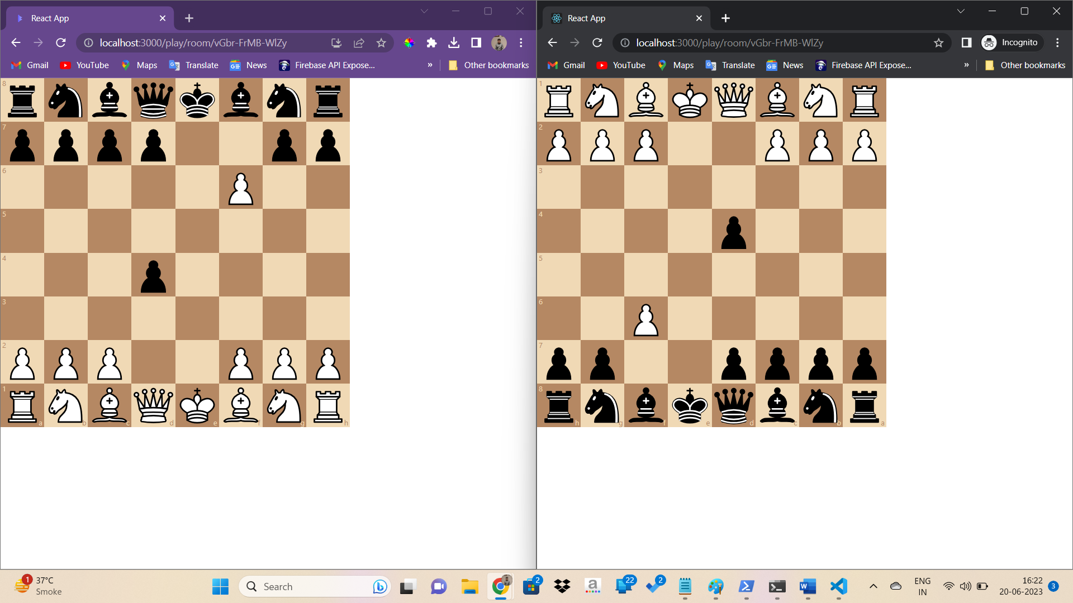Open File Explorer from taskbar
This screenshot has height=603, width=1073.
469,586
